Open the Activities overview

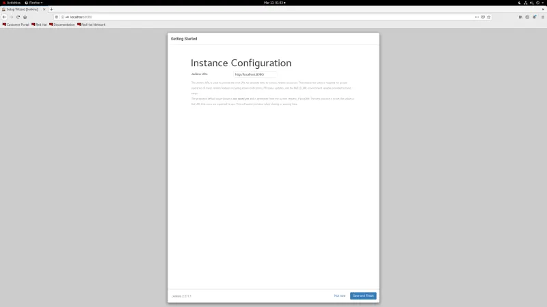[12, 3]
